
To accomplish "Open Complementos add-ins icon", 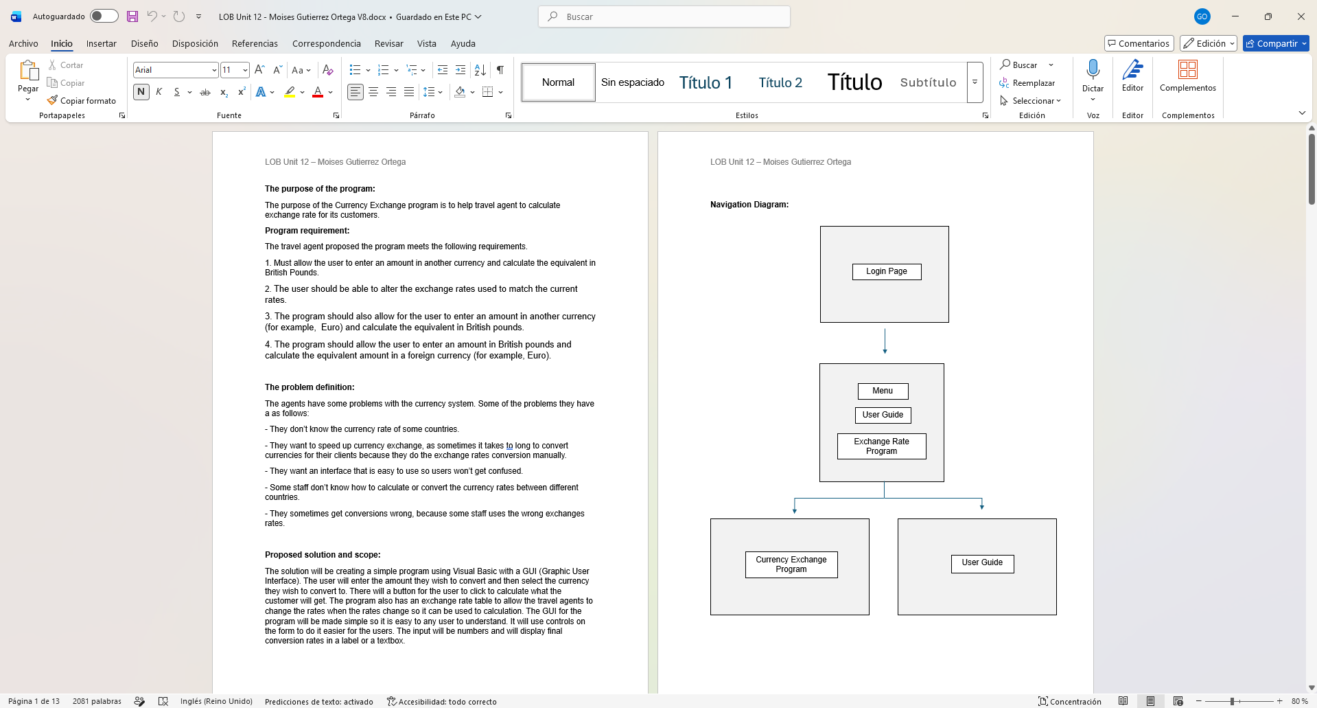I will coord(1188,70).
